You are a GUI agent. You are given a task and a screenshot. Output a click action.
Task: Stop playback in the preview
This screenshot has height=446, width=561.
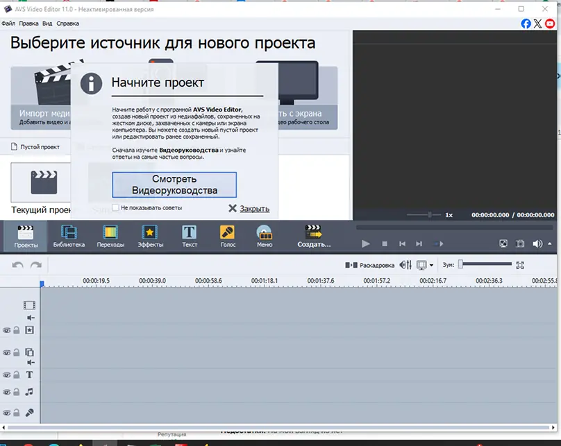point(385,243)
